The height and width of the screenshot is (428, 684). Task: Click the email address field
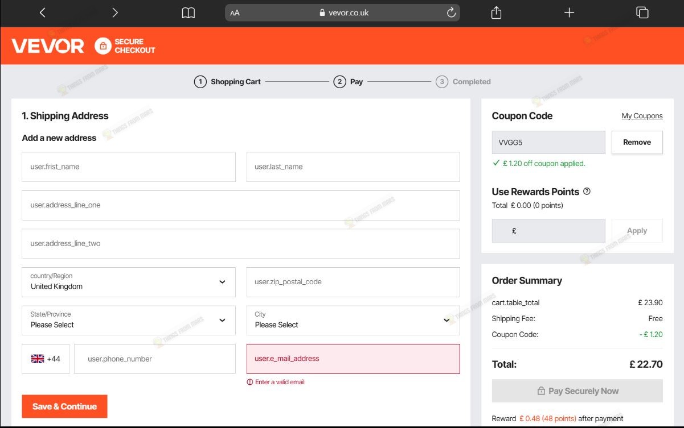pos(353,359)
